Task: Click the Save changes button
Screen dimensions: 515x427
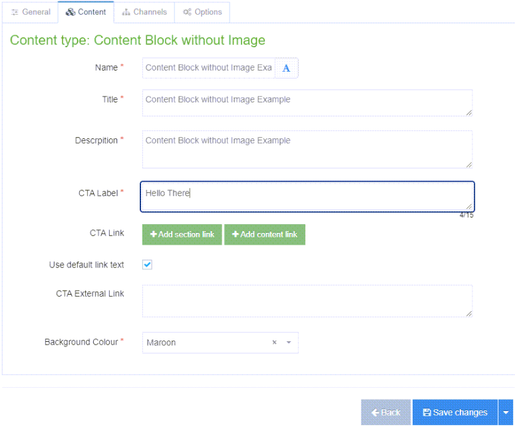Action: coord(455,412)
